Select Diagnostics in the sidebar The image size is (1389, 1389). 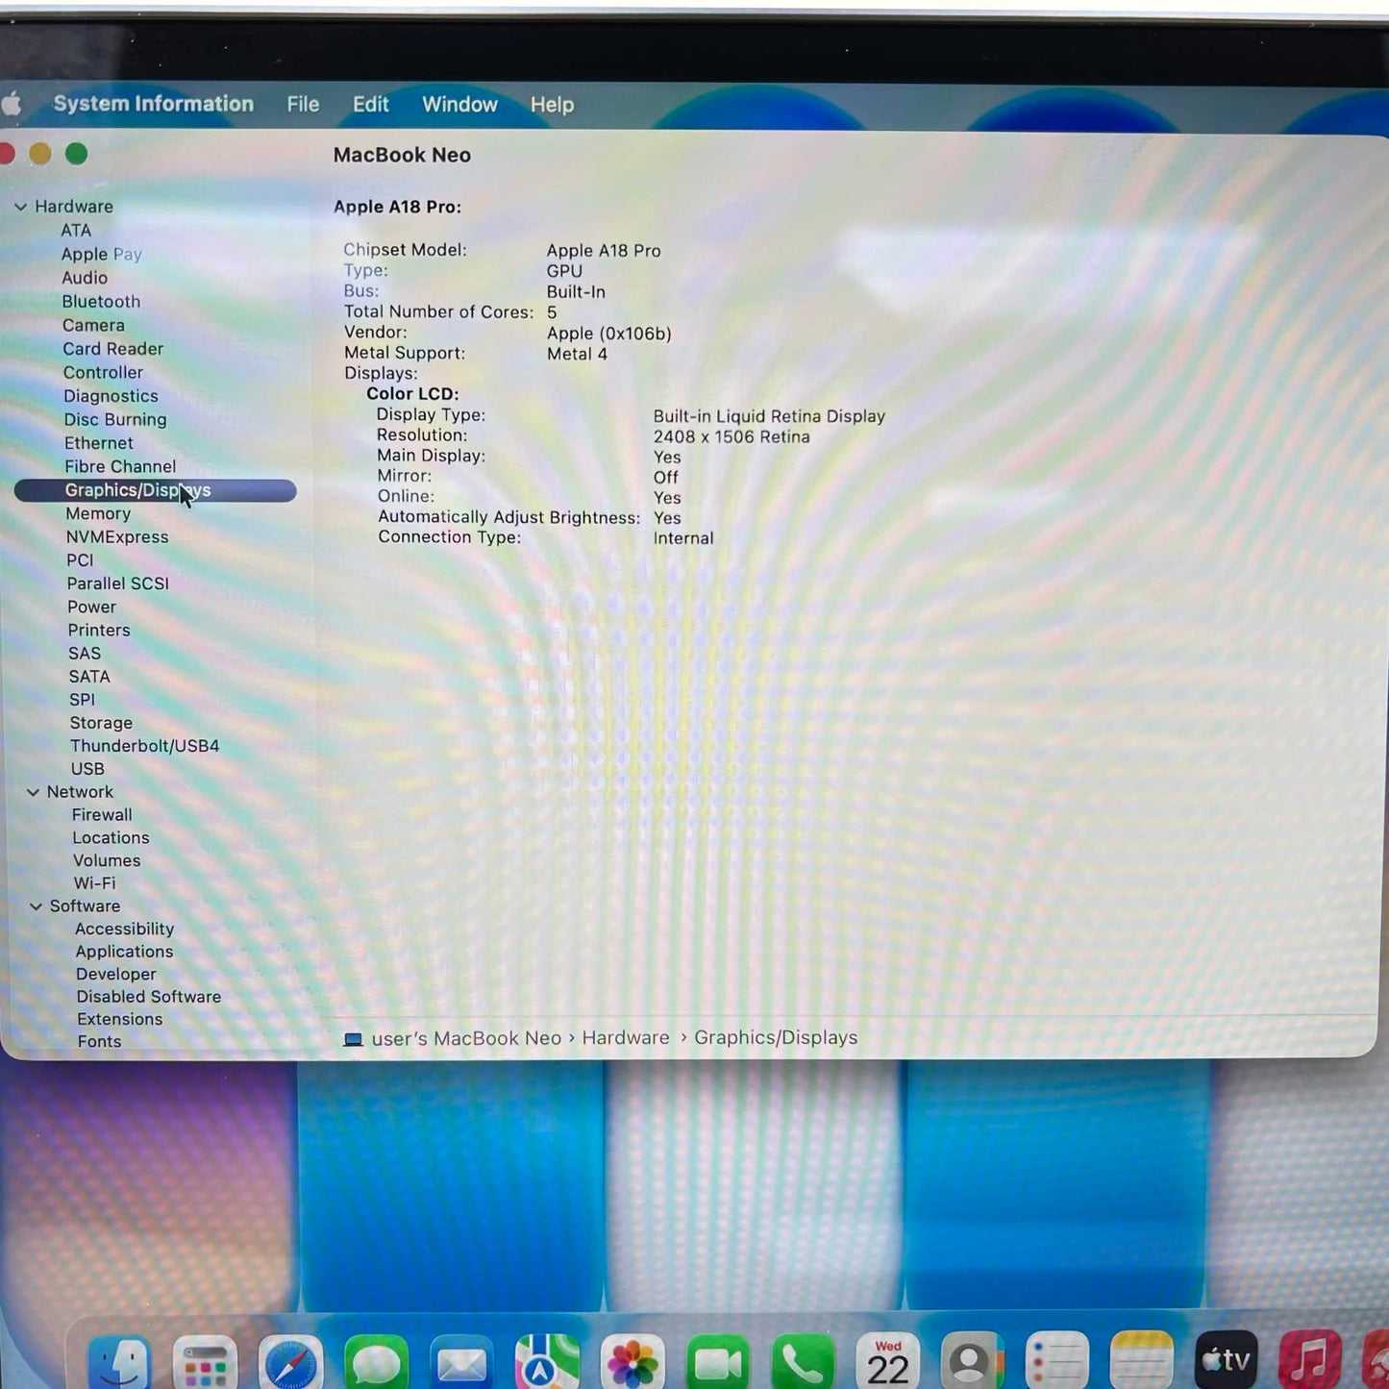point(111,396)
